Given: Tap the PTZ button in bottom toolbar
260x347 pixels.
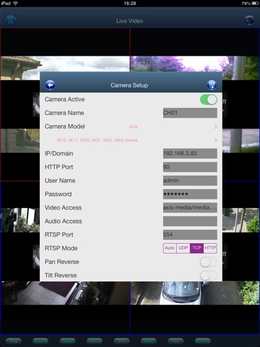Looking at the screenshot, I should click(121, 341).
